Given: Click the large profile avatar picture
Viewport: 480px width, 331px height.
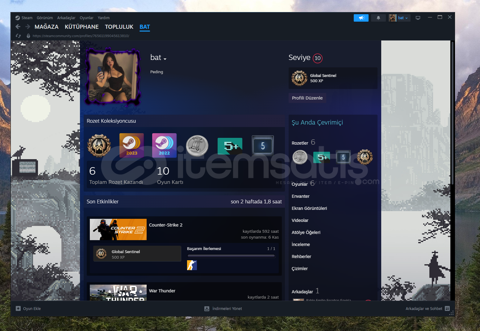Looking at the screenshot, I should (113, 77).
